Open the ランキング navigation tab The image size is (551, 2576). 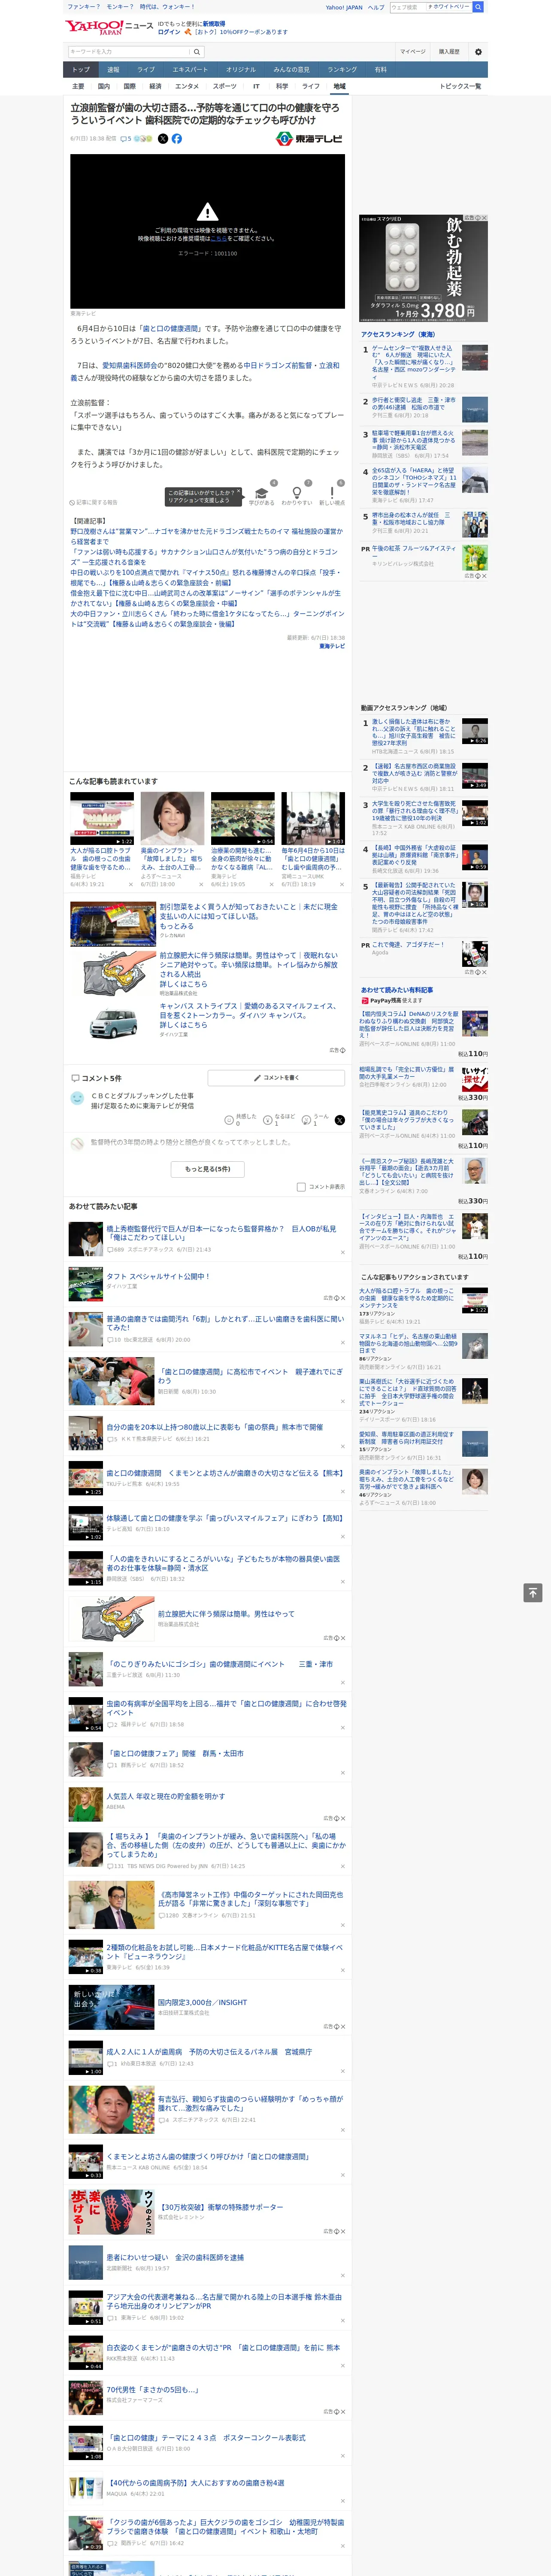click(342, 70)
